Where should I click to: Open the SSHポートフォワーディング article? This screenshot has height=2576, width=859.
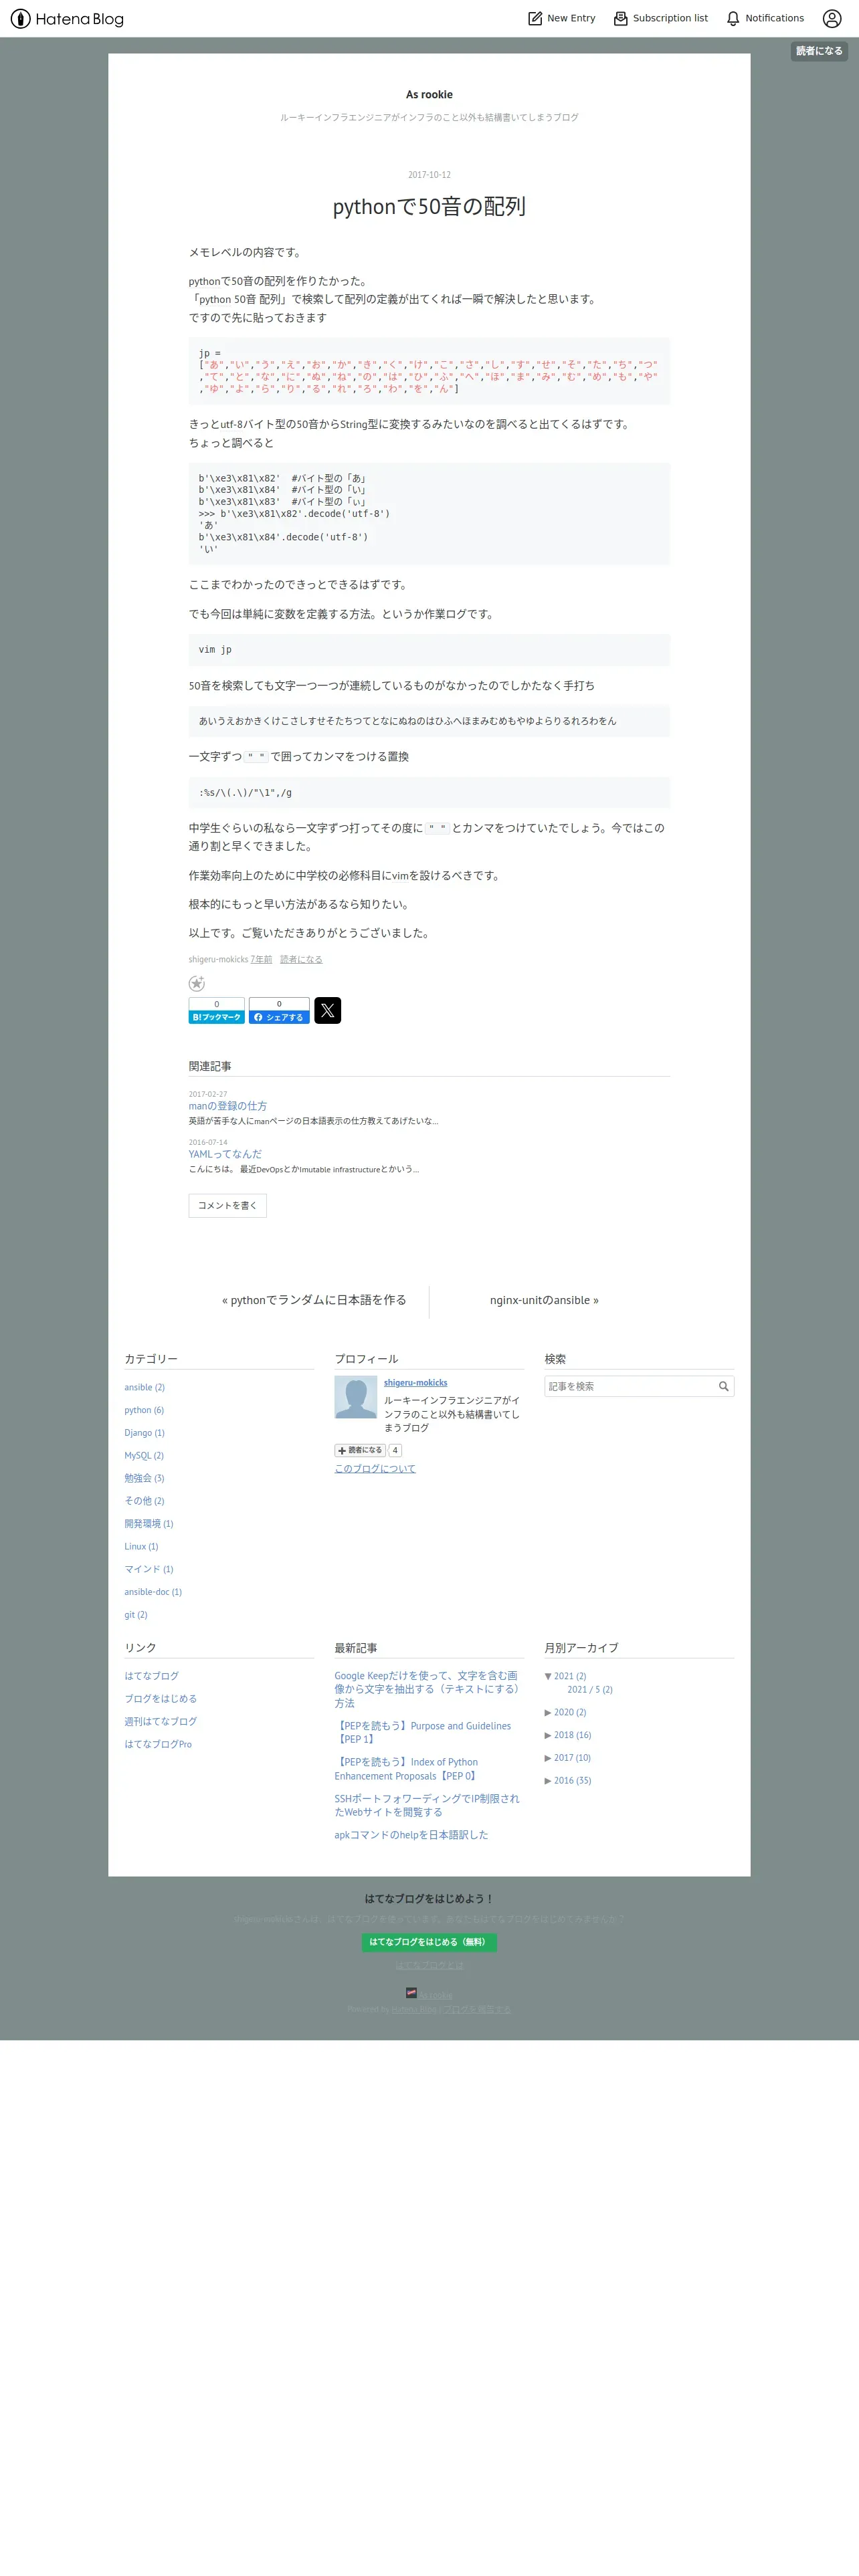tap(427, 1805)
